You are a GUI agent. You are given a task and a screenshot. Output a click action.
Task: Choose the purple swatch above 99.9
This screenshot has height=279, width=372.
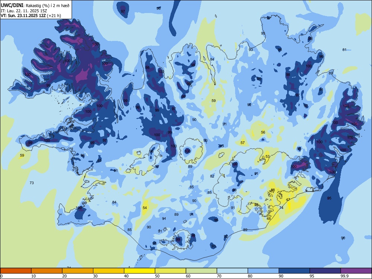click(x=356, y=271)
